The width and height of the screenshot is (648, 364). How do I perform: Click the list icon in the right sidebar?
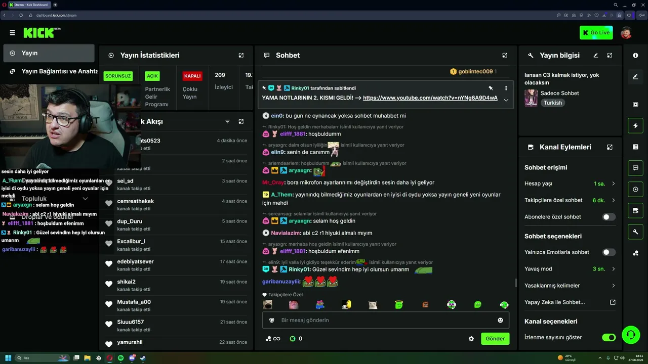(635, 147)
